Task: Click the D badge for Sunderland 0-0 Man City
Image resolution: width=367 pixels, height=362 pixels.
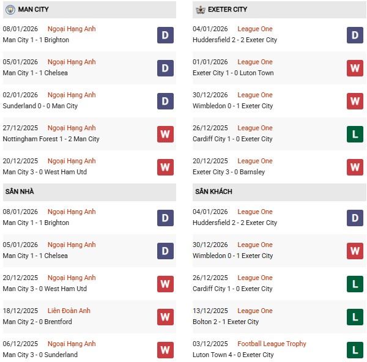Action: [165, 101]
